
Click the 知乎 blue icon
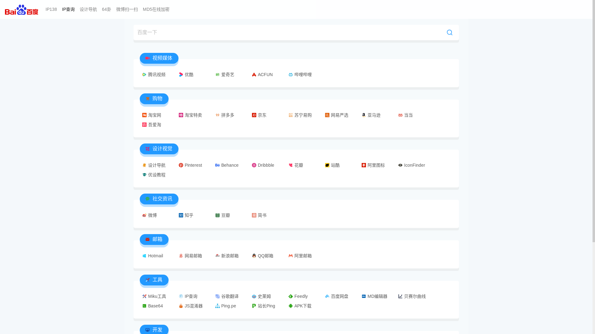181,215
